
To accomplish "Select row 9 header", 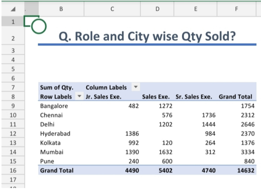I will [x=13, y=106].
